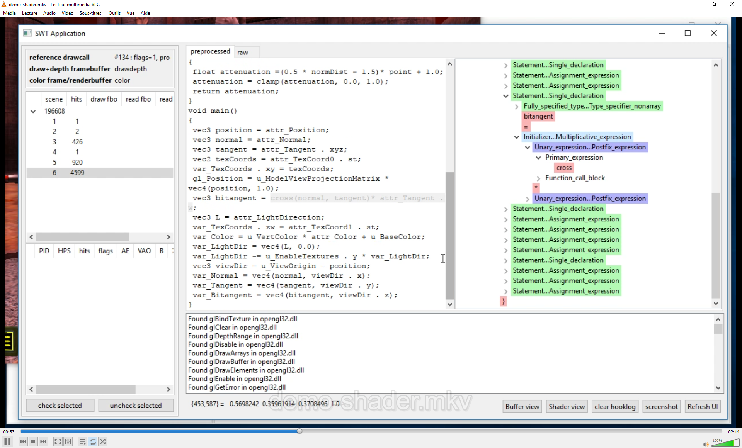Image resolution: width=742 pixels, height=448 pixels.
Task: Stop the video playback
Action: (33, 441)
